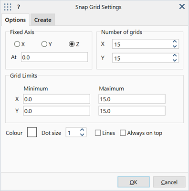The height and width of the screenshot is (191, 189).
Task: Click the Cancel button
Action: 169,182
